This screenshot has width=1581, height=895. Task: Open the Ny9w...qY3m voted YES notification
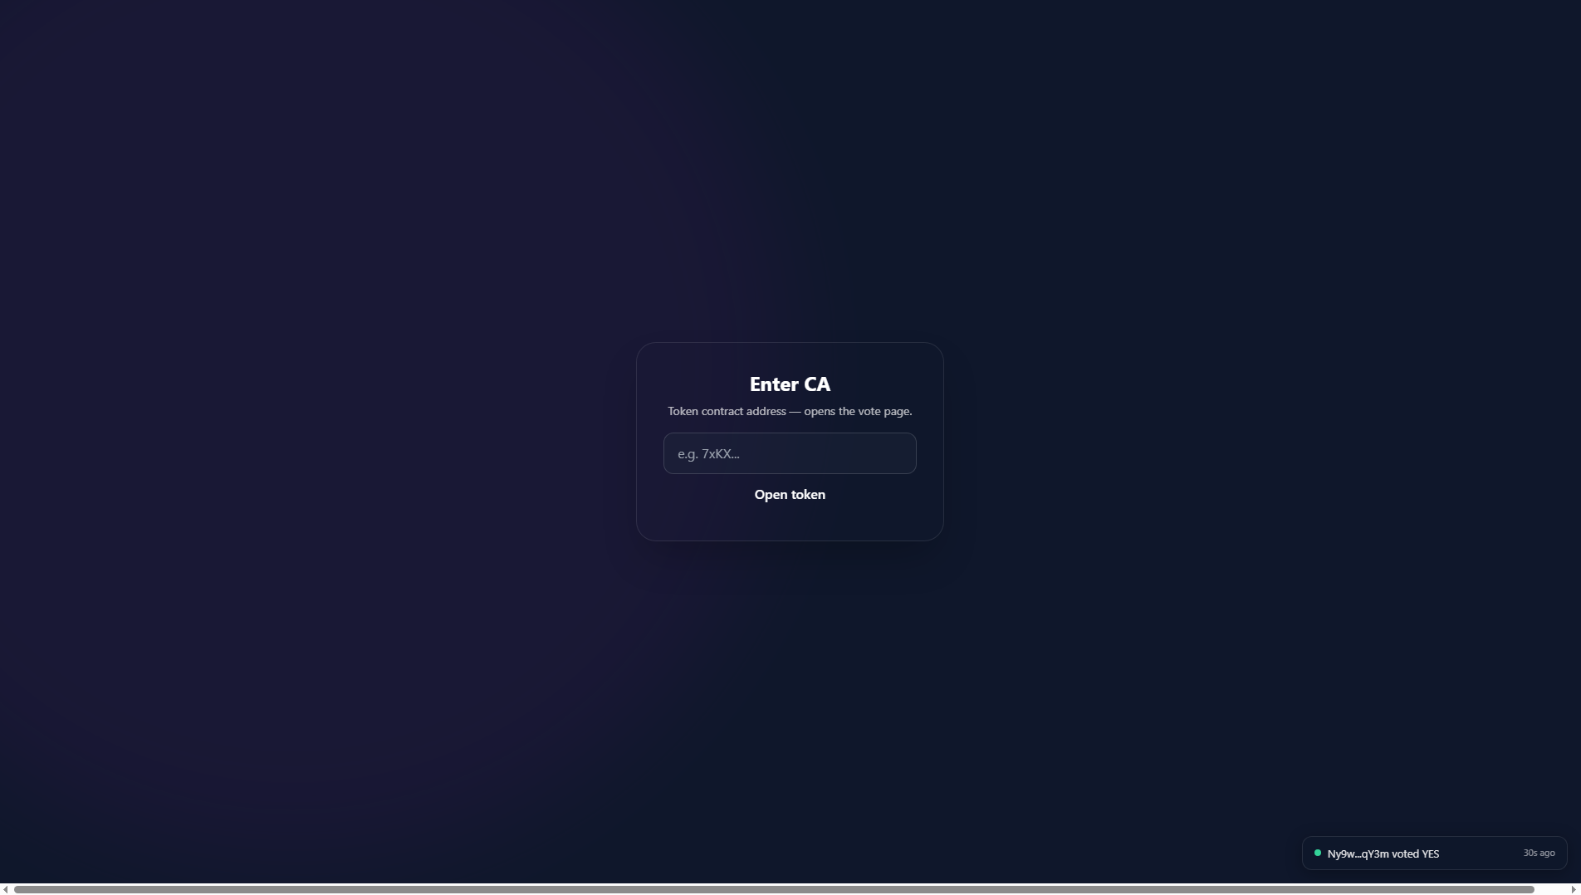point(1434,853)
